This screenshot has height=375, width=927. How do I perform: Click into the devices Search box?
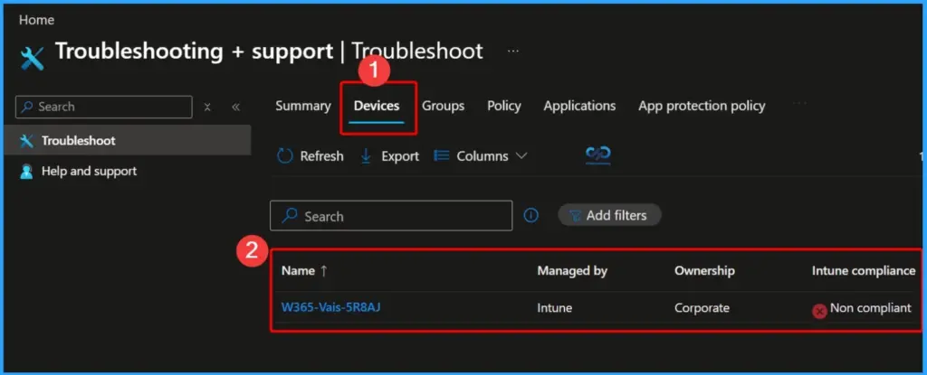tap(391, 216)
